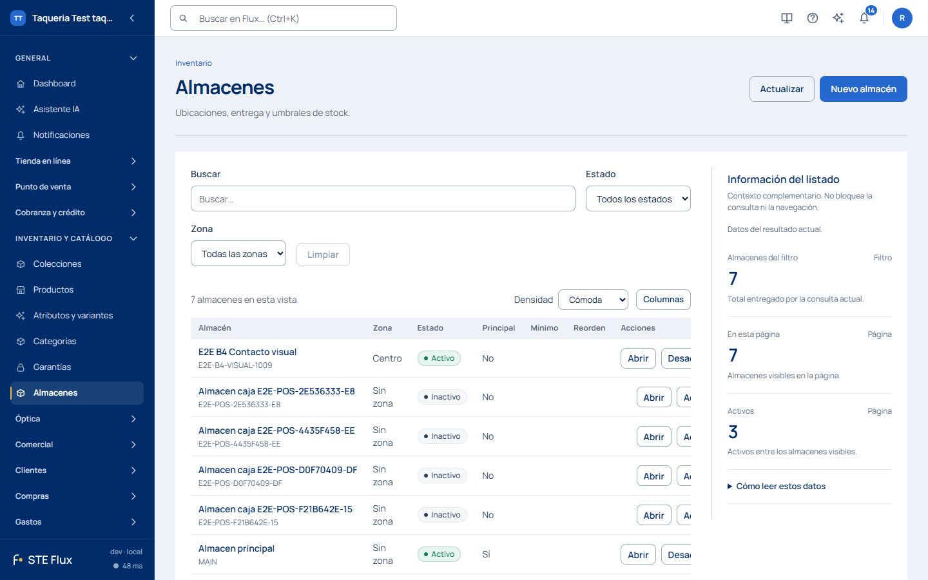928x580 pixels.
Task: Expand the Óptica menu
Action: click(77, 419)
